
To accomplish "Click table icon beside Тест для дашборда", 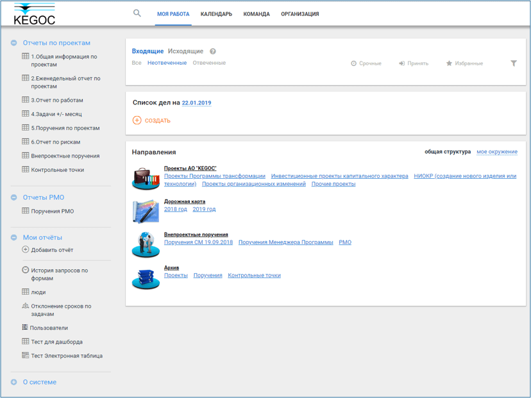I will (x=26, y=342).
